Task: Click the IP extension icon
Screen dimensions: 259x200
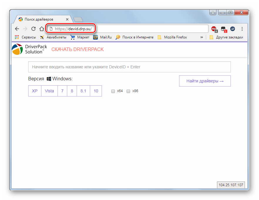Action: 233,29
